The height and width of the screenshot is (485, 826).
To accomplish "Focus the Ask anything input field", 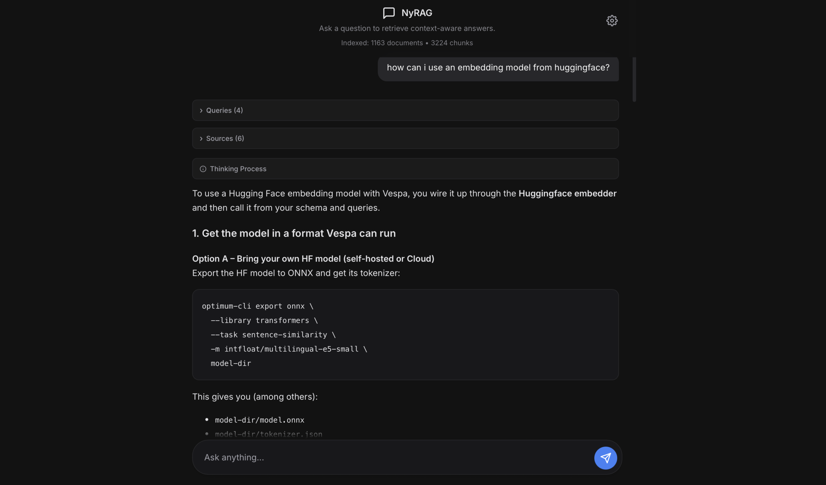I will [393, 458].
